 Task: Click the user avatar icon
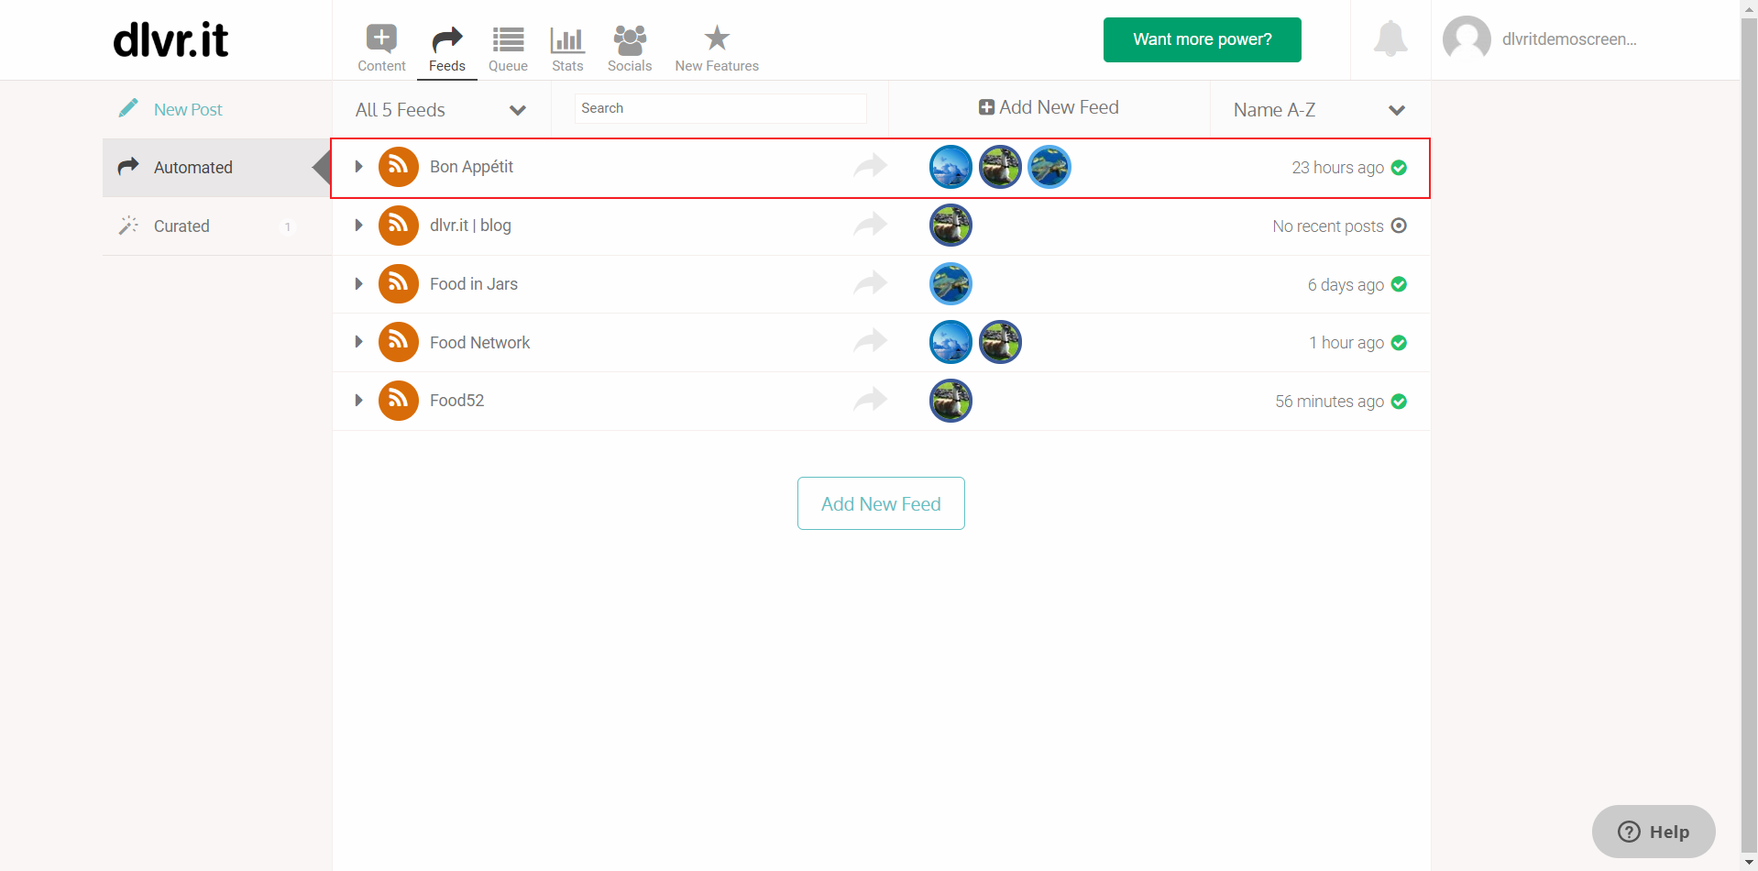tap(1467, 39)
